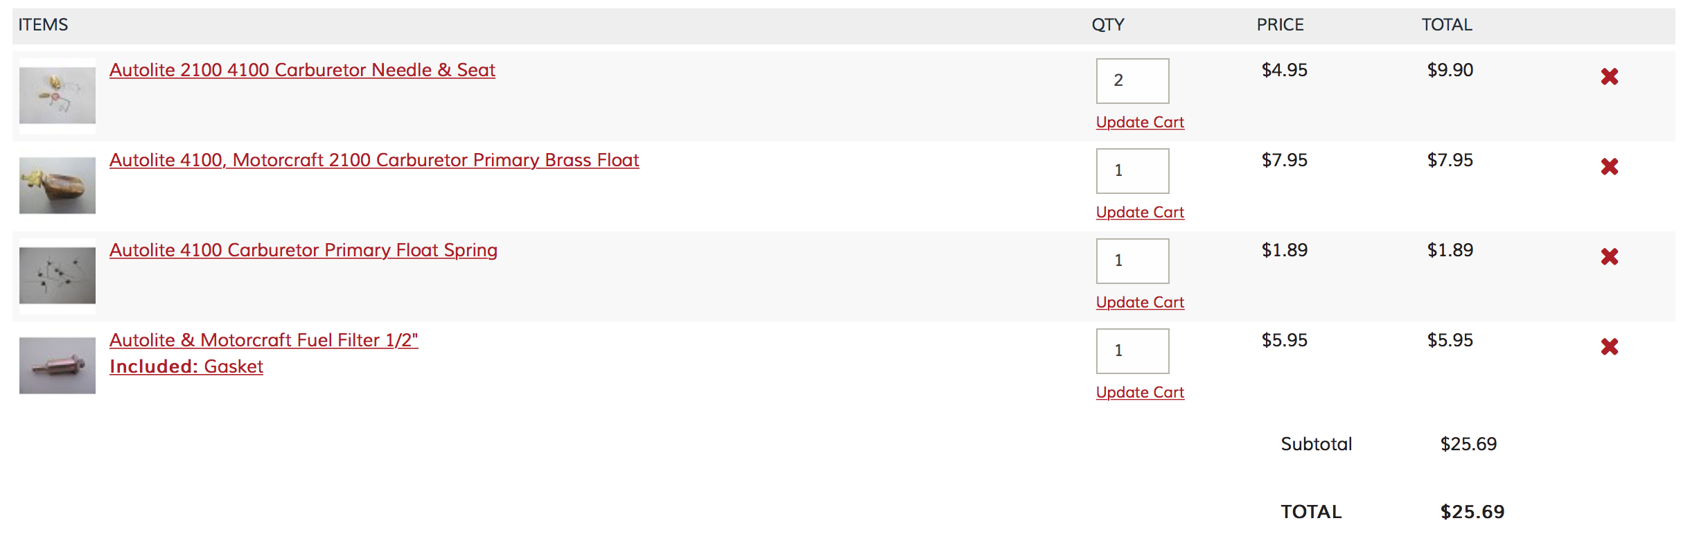1681x550 pixels.
Task: Focus quantity field for Needle & Seat
Action: point(1132,81)
